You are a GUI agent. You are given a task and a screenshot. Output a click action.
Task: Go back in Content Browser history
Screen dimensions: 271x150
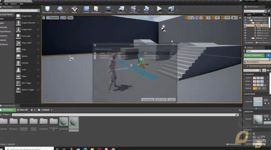point(32,110)
